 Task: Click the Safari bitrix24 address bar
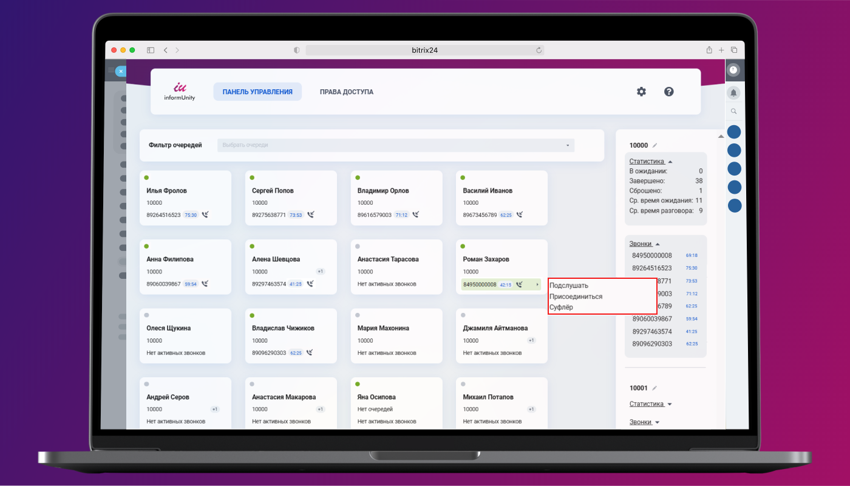(x=425, y=50)
